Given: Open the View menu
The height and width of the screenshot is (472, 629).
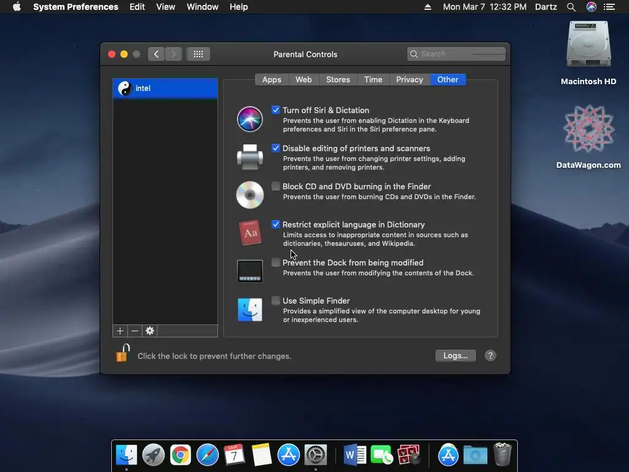Looking at the screenshot, I should pyautogui.click(x=165, y=7).
